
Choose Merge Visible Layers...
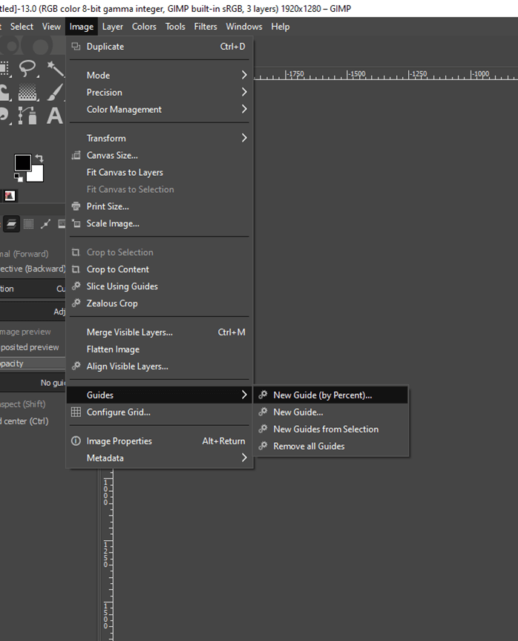[160, 332]
